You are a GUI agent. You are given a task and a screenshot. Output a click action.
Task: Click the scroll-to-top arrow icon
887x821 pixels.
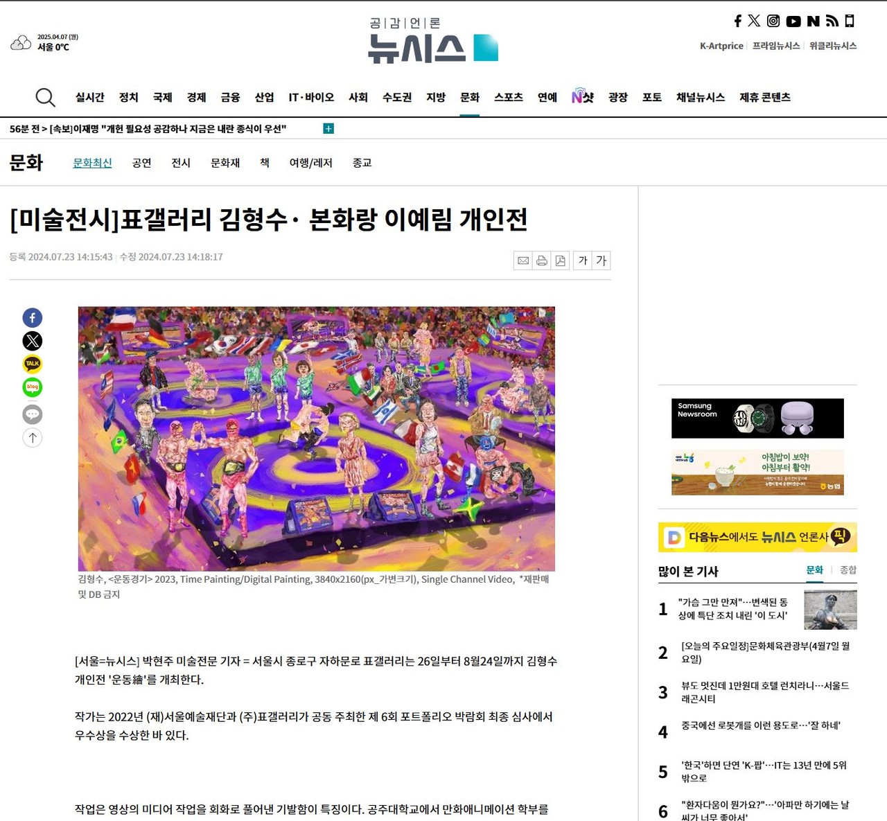pos(33,437)
